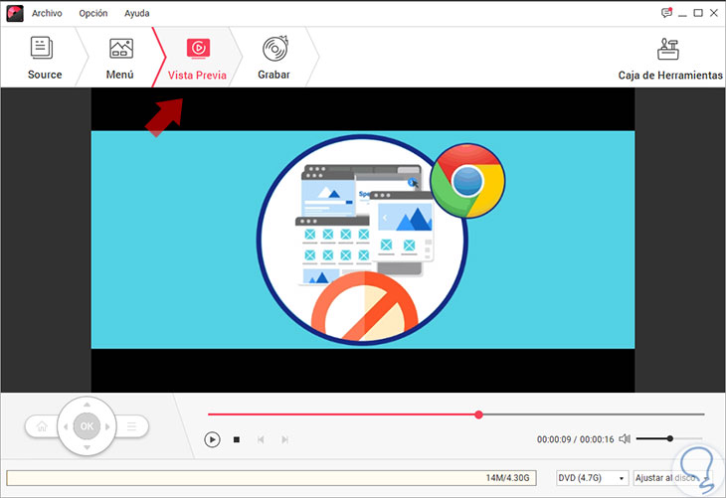This screenshot has height=498, width=726.
Task: Maximize the application window
Action: point(698,13)
